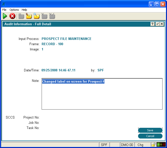Click the search record folder icon with magnifier

coord(37,16)
